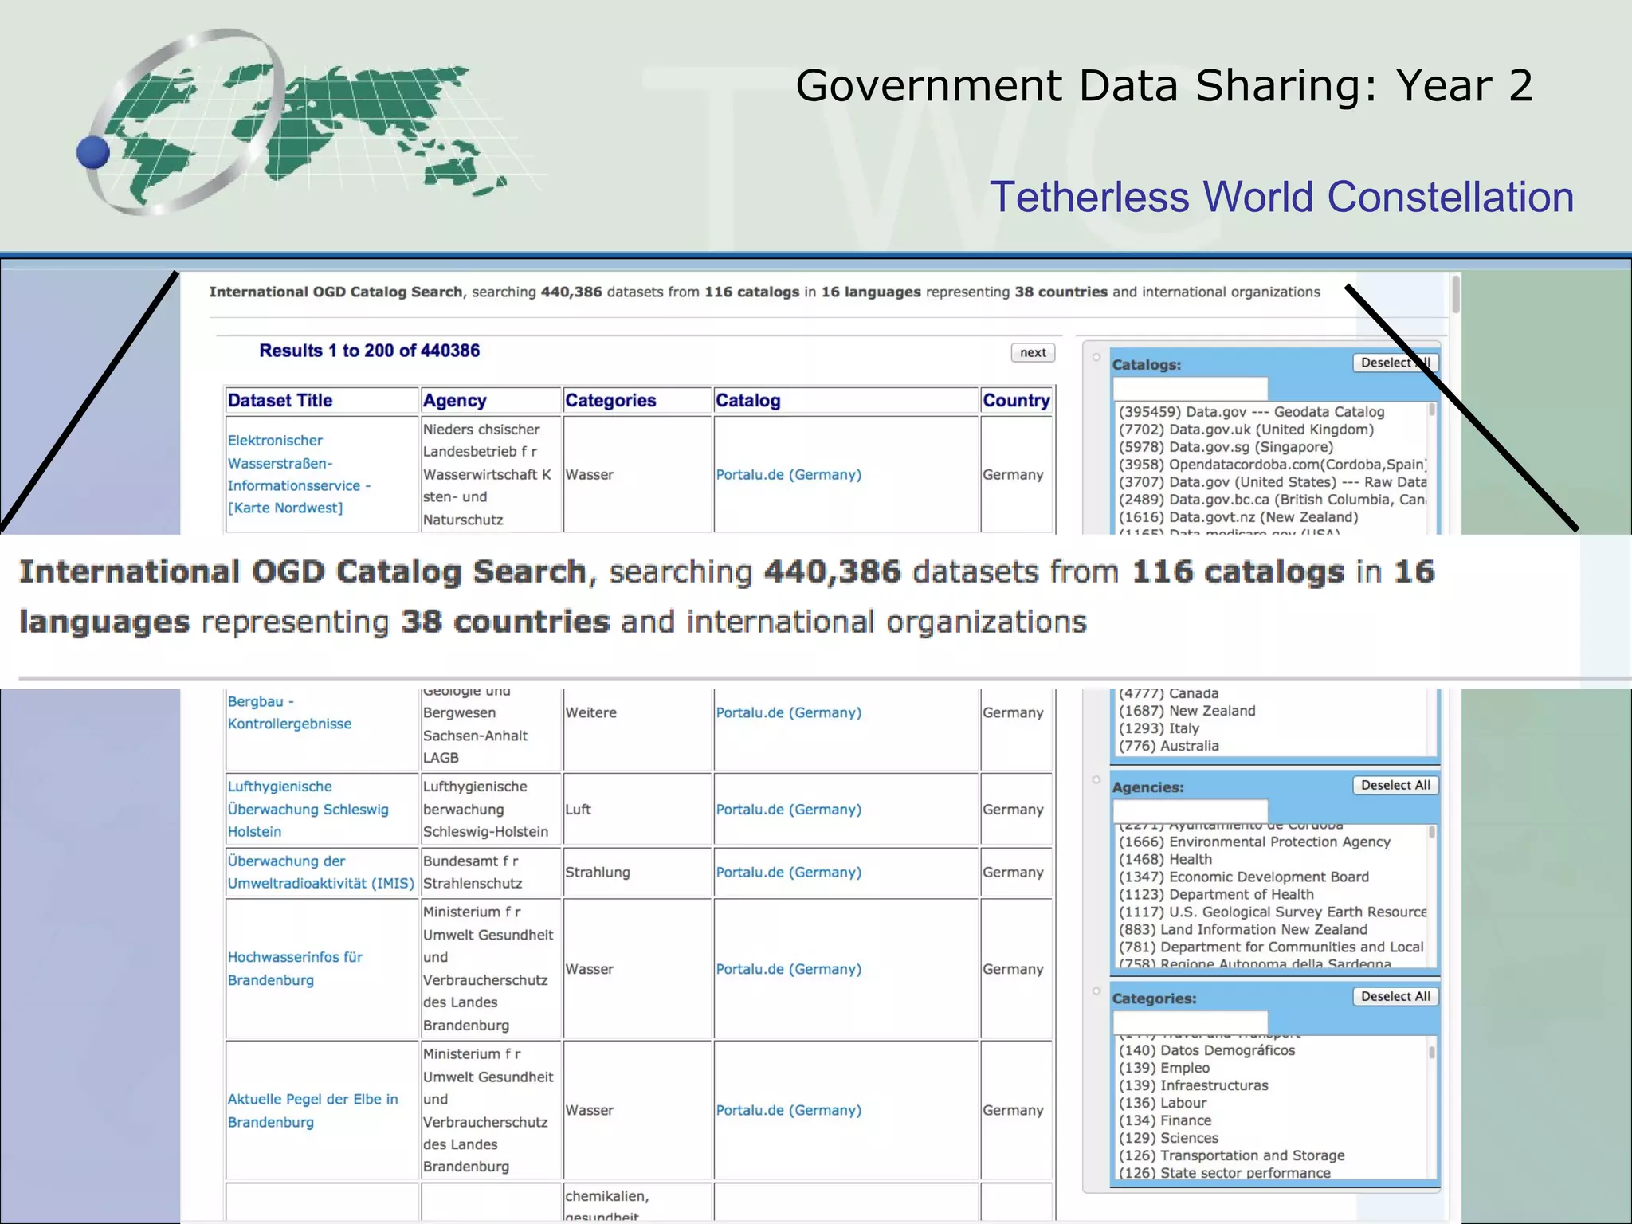This screenshot has width=1632, height=1224.
Task: Toggle the radio circle beside Catalogs panel
Action: click(1096, 357)
